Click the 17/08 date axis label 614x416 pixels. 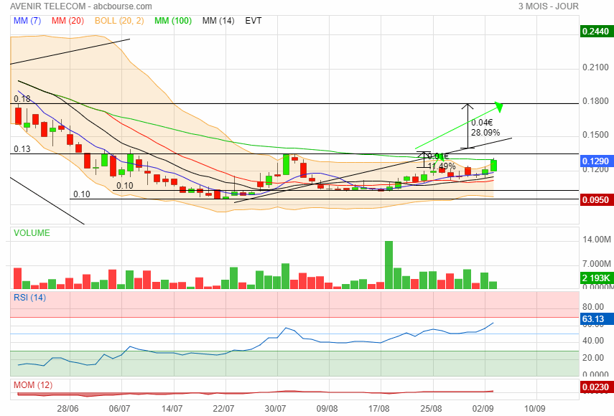point(378,409)
